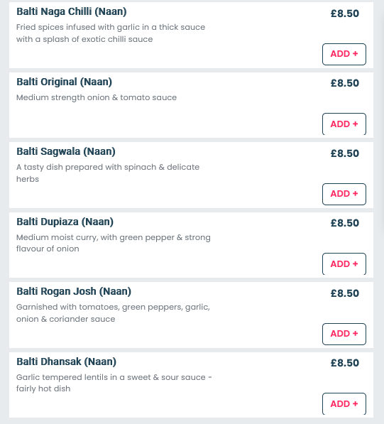Click the Balti Sagwala £8.50 price

(x=344, y=153)
